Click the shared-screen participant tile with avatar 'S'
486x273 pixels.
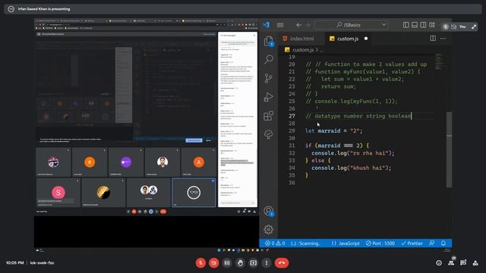tap(58, 193)
